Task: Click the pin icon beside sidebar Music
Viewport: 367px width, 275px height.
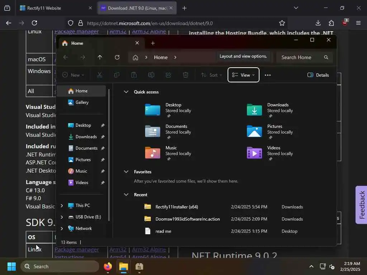Action: coord(103,171)
